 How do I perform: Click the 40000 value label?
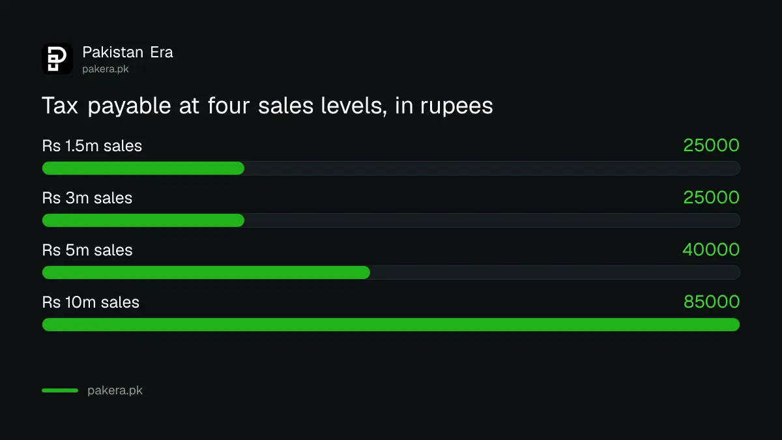tap(711, 250)
